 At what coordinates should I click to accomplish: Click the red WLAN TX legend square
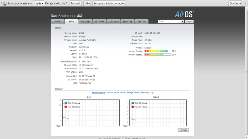click(133, 107)
